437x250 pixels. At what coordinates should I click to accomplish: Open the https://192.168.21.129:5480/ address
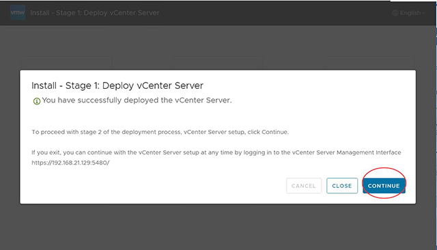tap(70, 163)
